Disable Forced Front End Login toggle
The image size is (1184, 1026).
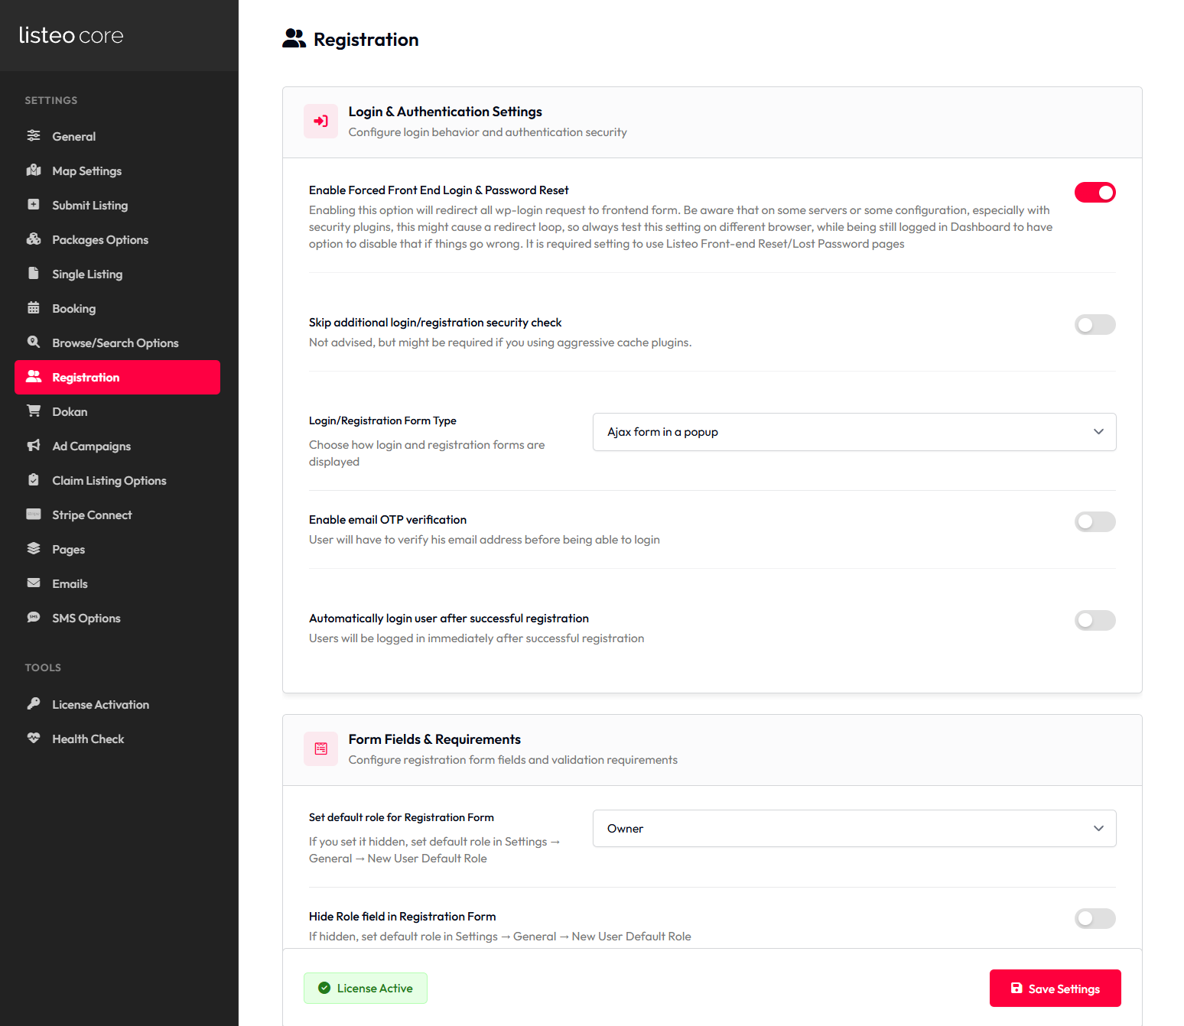(1095, 193)
